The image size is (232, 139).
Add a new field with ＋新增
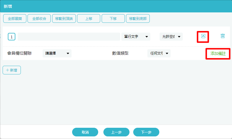12,70
